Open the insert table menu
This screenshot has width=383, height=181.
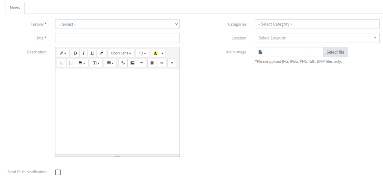110,63
